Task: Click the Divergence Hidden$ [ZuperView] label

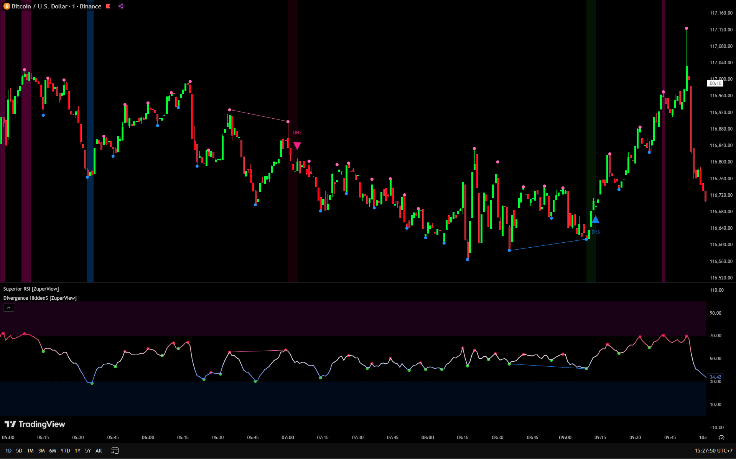Action: (40, 298)
